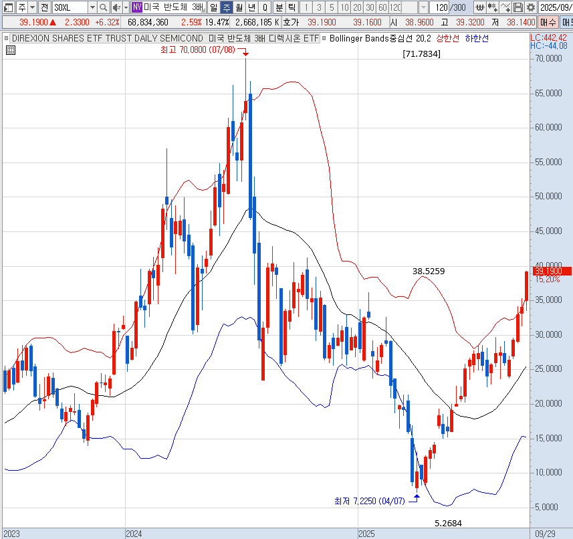Screen dimensions: 573x539
Task: Select the 분 (minute) chart tab
Action: (x=279, y=7)
